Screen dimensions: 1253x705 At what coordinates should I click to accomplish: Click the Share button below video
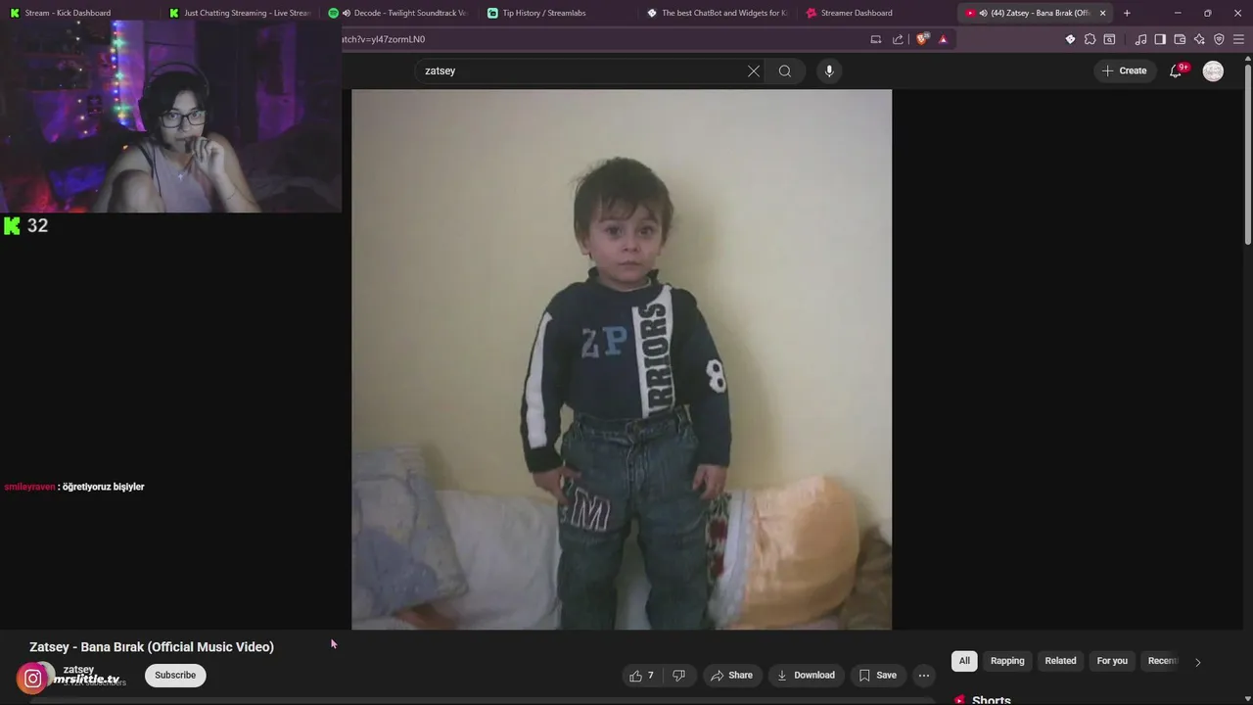pyautogui.click(x=731, y=676)
